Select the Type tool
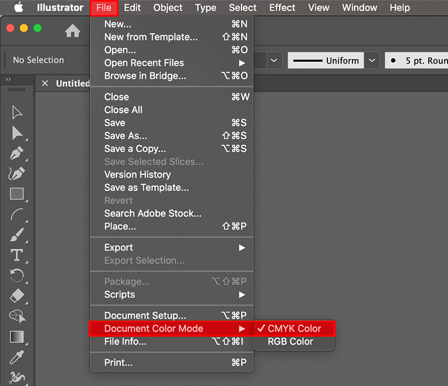The width and height of the screenshot is (448, 386). pyautogui.click(x=17, y=255)
